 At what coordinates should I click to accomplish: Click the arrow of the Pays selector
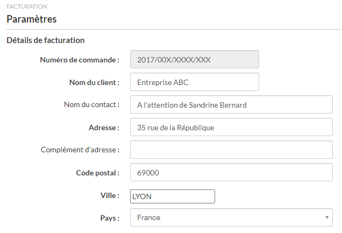(x=327, y=217)
